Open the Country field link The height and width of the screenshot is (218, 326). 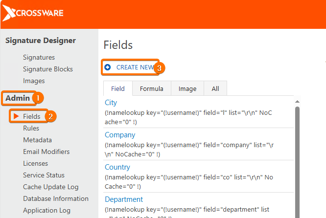coord(117,167)
